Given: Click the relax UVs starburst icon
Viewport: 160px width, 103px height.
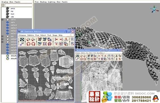Looking at the screenshot, I should 44,44.
